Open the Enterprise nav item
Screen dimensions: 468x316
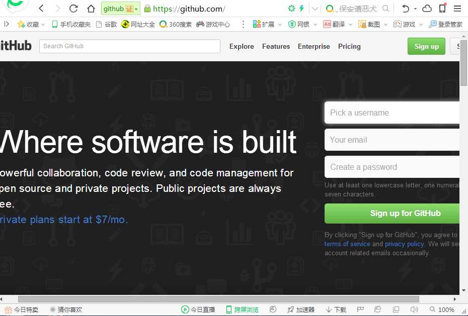(x=314, y=46)
